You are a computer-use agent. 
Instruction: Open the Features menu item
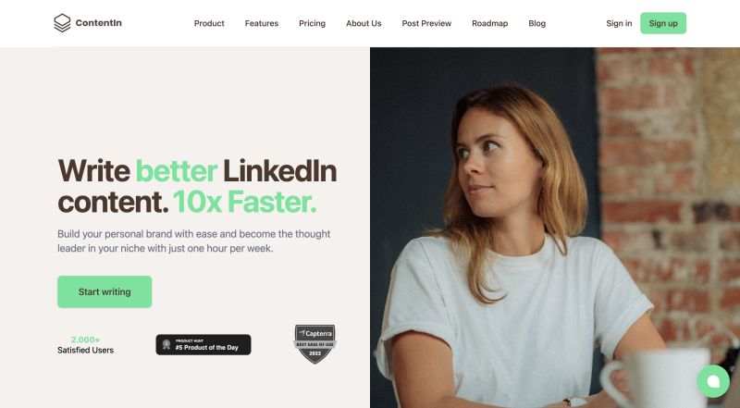(262, 23)
